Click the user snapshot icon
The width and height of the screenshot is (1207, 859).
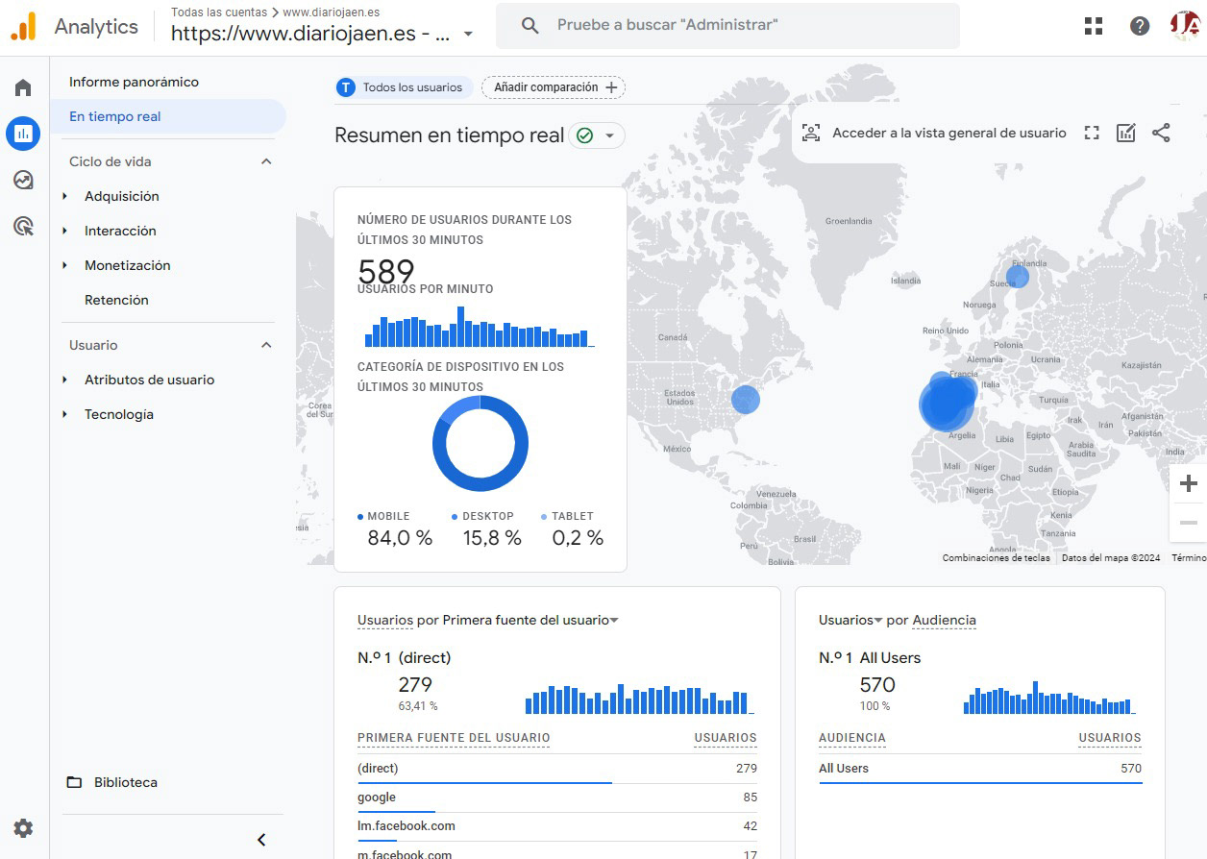click(x=811, y=134)
